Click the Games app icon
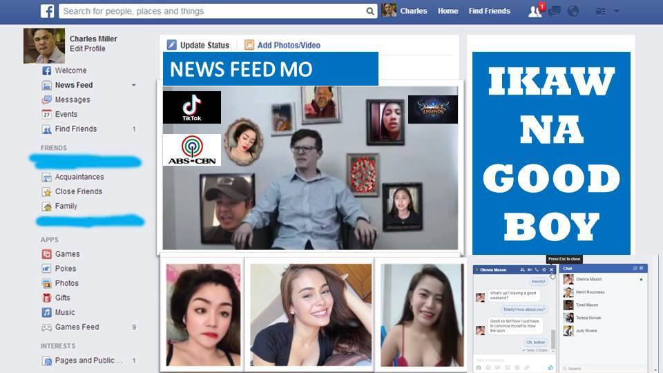663x373 pixels. pyautogui.click(x=46, y=254)
